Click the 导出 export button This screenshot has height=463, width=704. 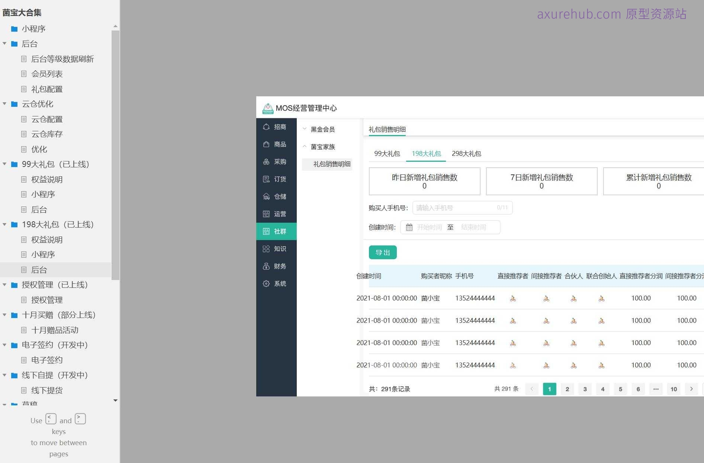tap(383, 253)
